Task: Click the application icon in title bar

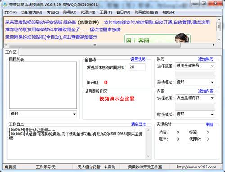Action: click(x=5, y=4)
